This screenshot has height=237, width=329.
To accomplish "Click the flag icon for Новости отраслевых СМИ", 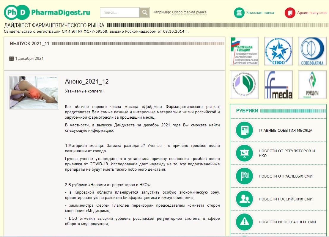I will tap(244, 176).
